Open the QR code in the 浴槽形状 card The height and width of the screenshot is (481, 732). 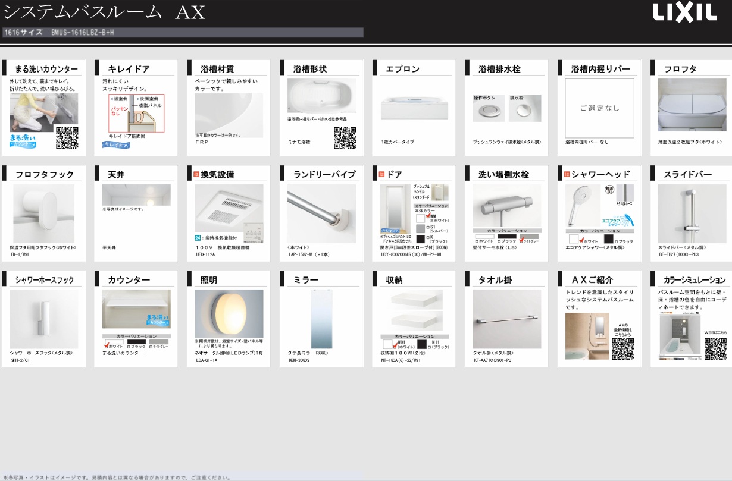(345, 138)
